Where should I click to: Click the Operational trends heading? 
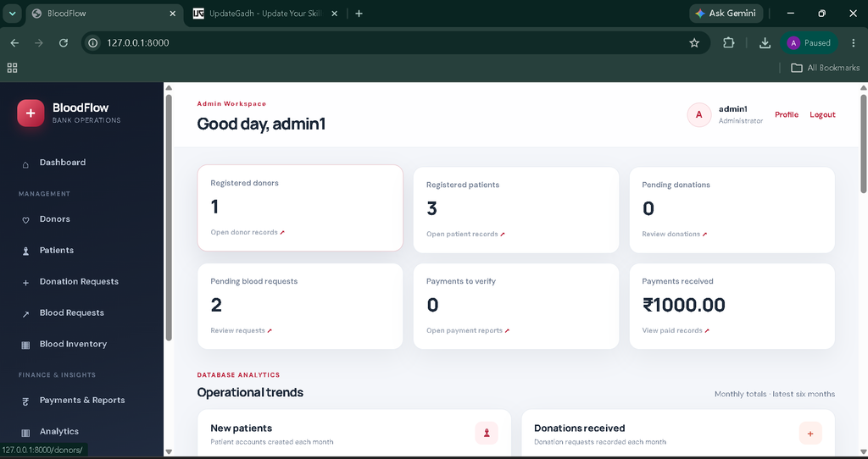tap(250, 392)
